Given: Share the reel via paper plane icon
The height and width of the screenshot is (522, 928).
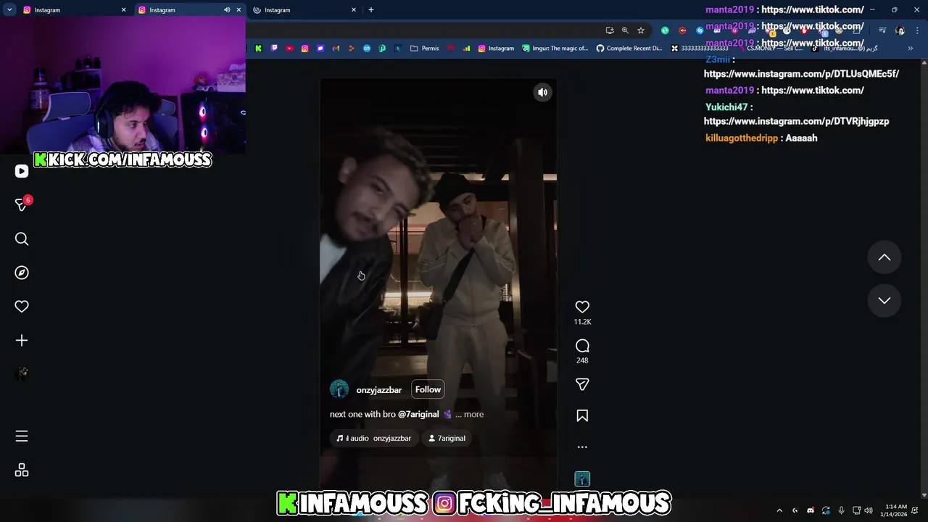Looking at the screenshot, I should (x=582, y=384).
